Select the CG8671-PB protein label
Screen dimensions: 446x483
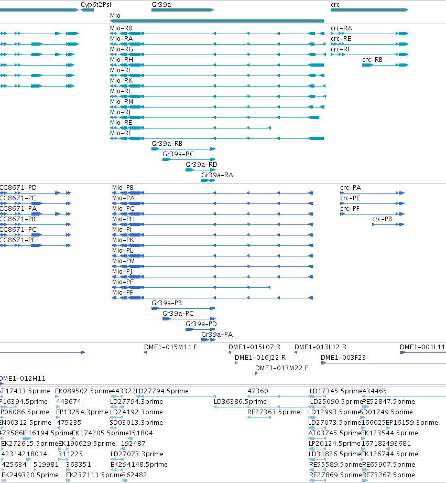pos(18,219)
